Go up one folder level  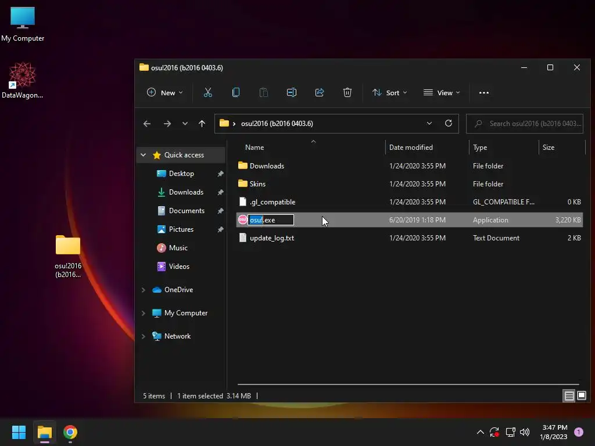click(202, 124)
